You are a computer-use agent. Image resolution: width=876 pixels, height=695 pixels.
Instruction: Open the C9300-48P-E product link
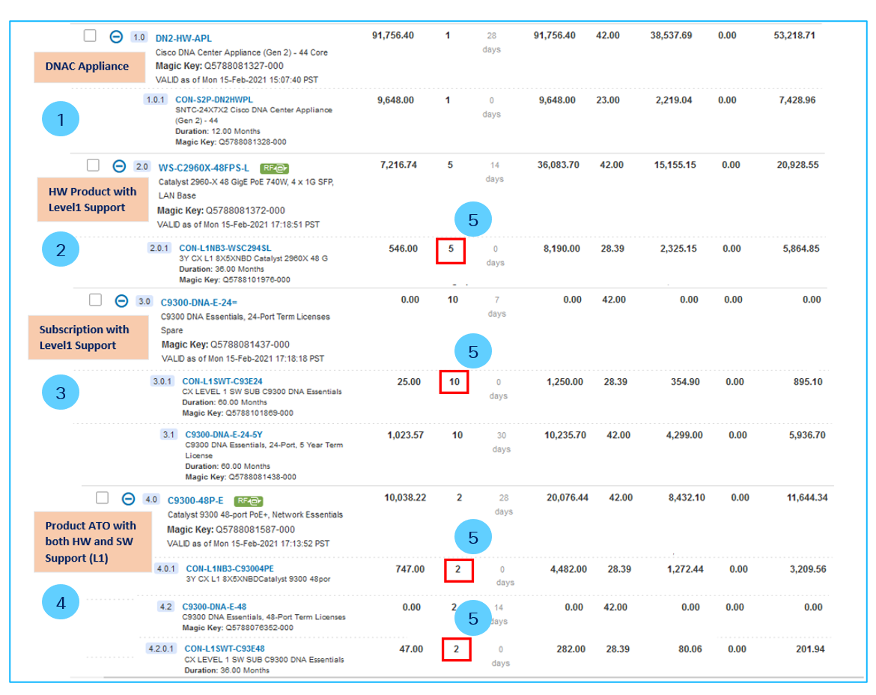(x=195, y=500)
